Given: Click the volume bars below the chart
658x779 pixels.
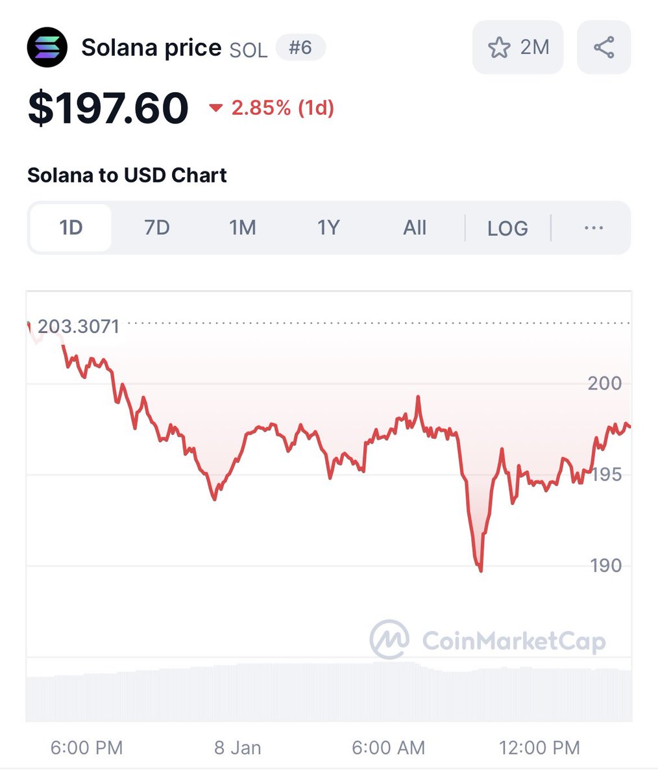Looking at the screenshot, I should [x=329, y=692].
